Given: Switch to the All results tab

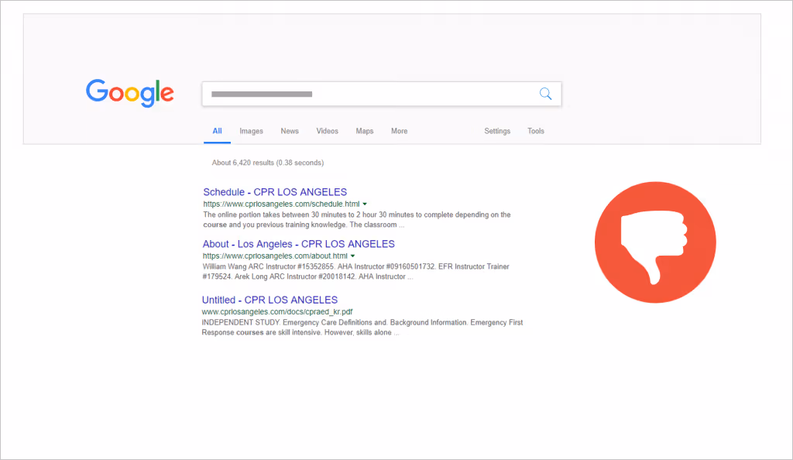Looking at the screenshot, I should pos(217,131).
